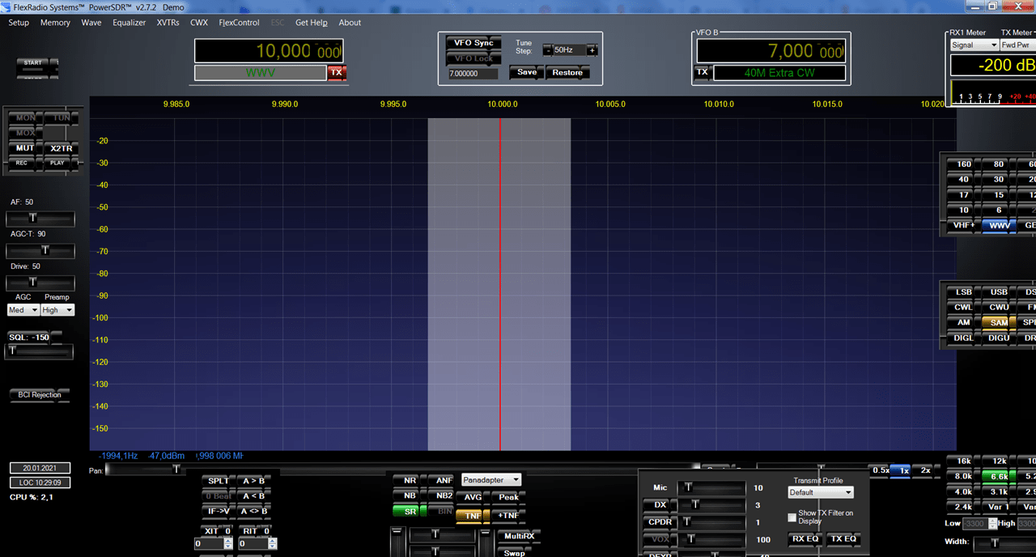Click the Pan position slider

click(x=402, y=469)
